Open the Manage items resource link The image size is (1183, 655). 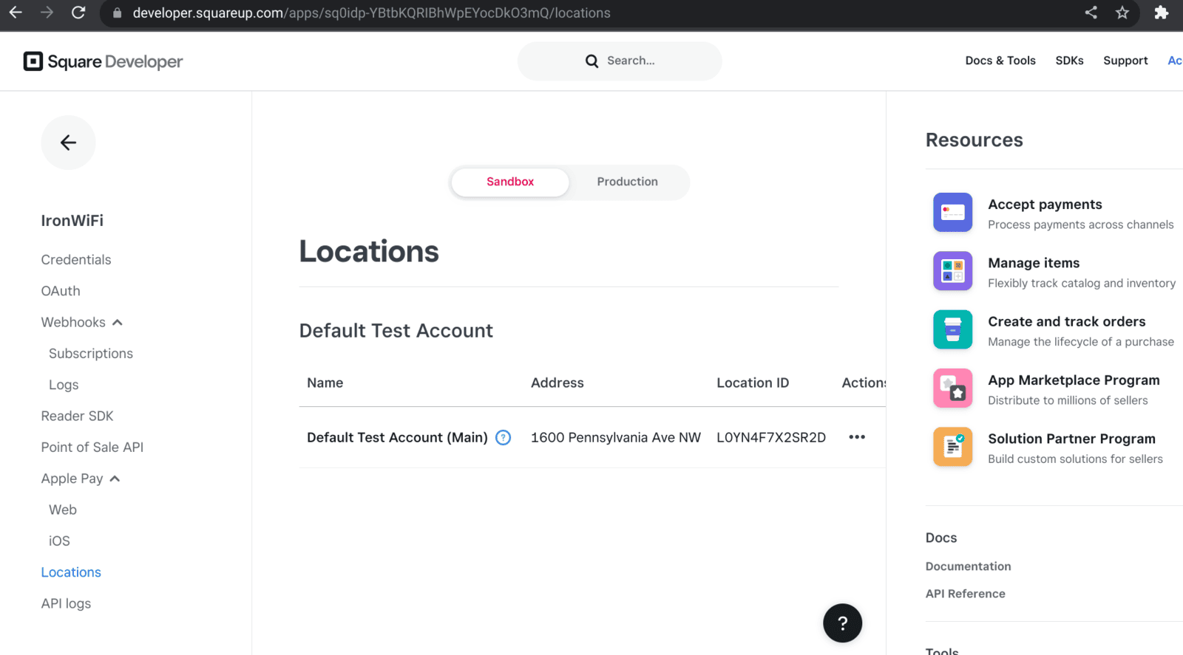click(1034, 263)
